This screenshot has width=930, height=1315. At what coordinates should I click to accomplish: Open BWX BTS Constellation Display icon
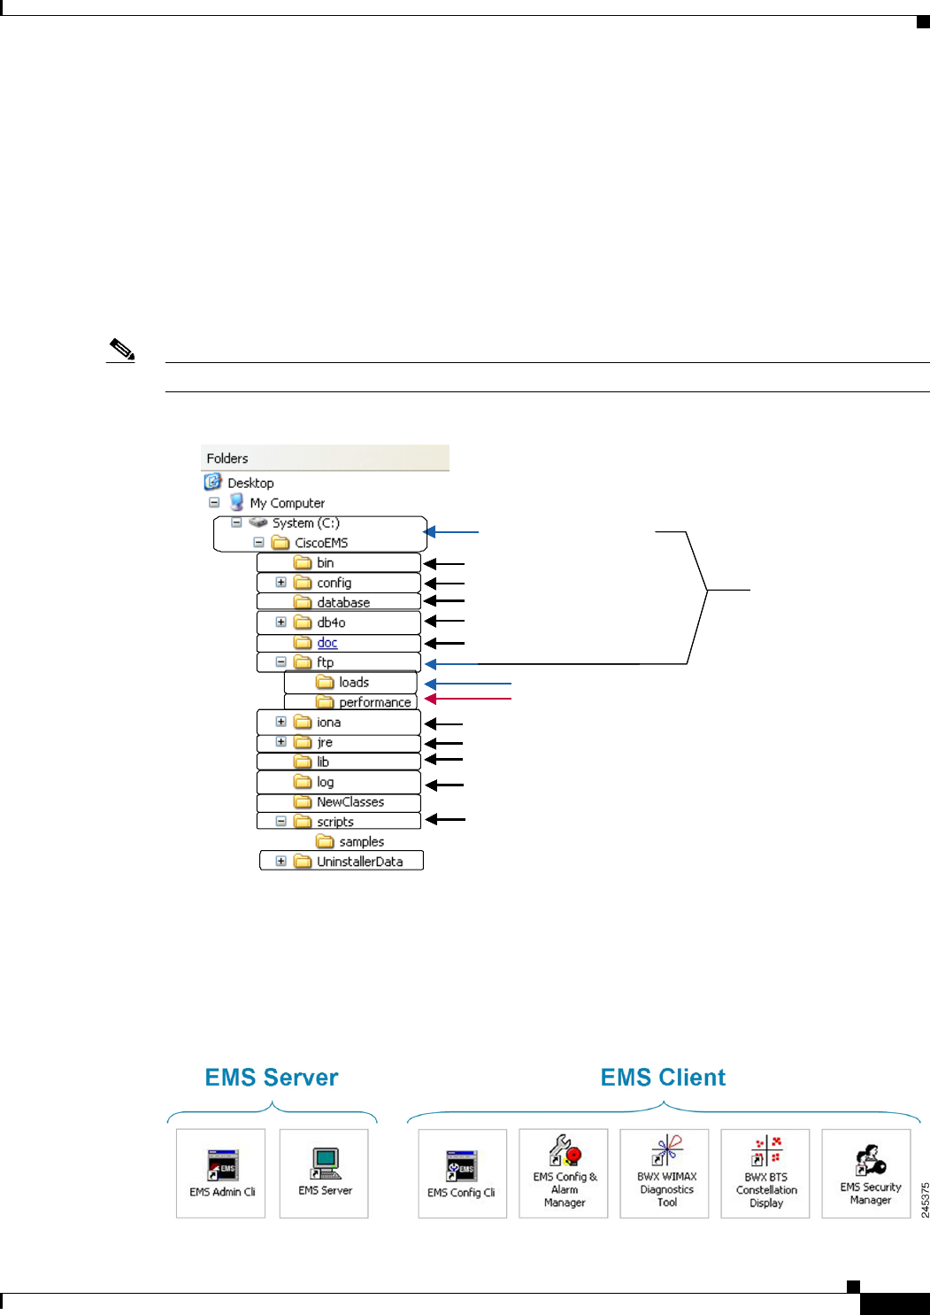point(766,1152)
